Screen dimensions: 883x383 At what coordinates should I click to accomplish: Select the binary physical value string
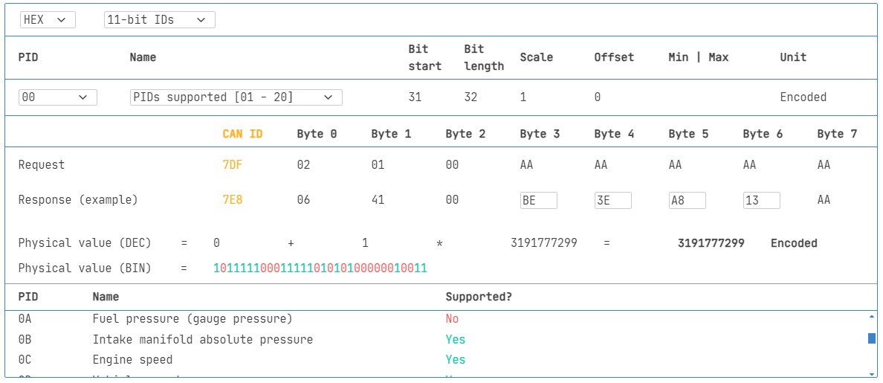(320, 268)
